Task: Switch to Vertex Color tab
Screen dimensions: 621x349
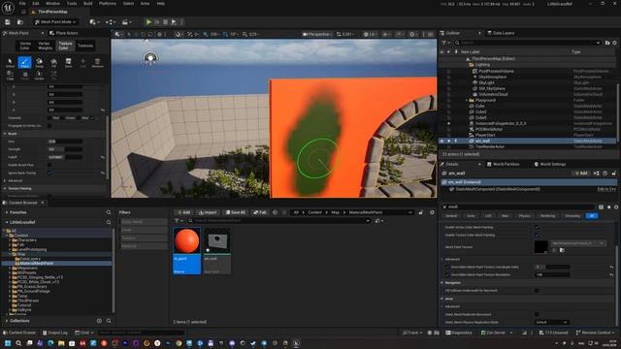Action: 25,46
